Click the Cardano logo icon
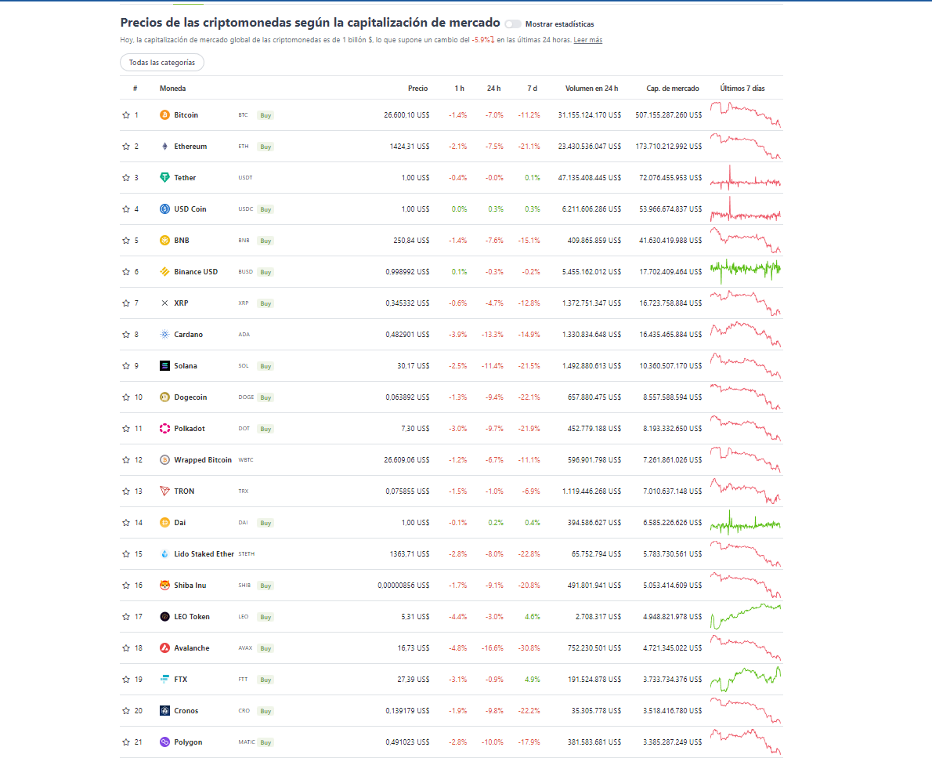 (x=164, y=335)
